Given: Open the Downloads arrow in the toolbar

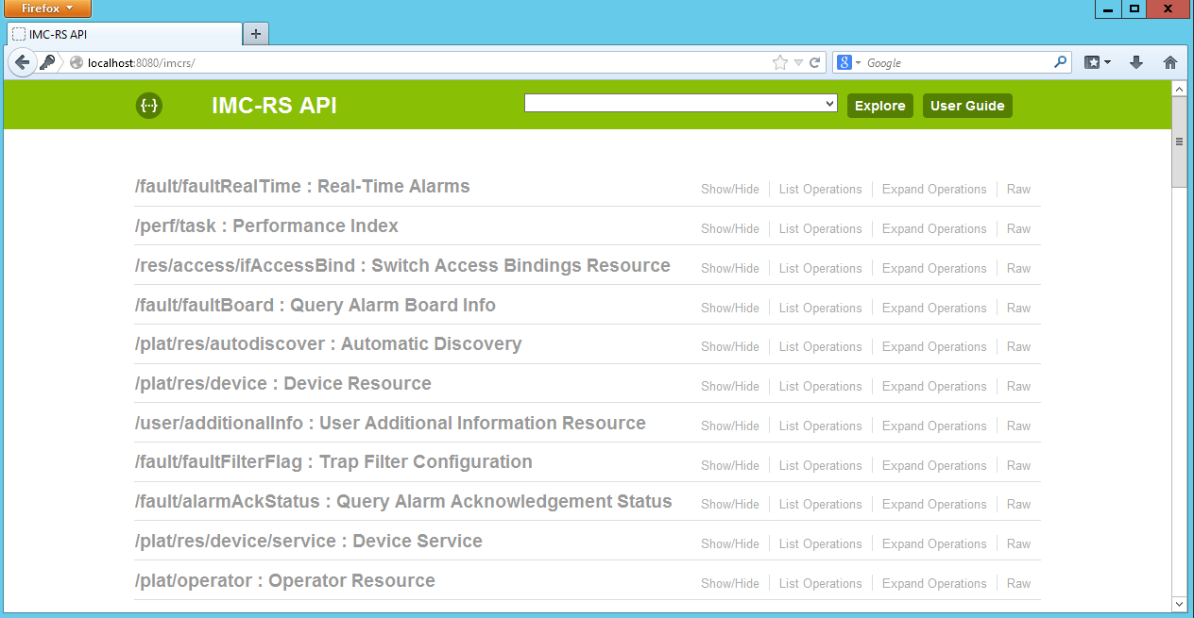Looking at the screenshot, I should [1136, 62].
